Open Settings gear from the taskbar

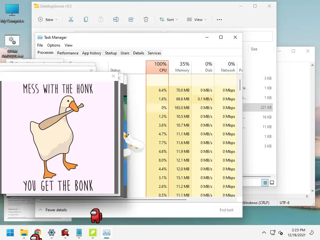tap(52, 232)
